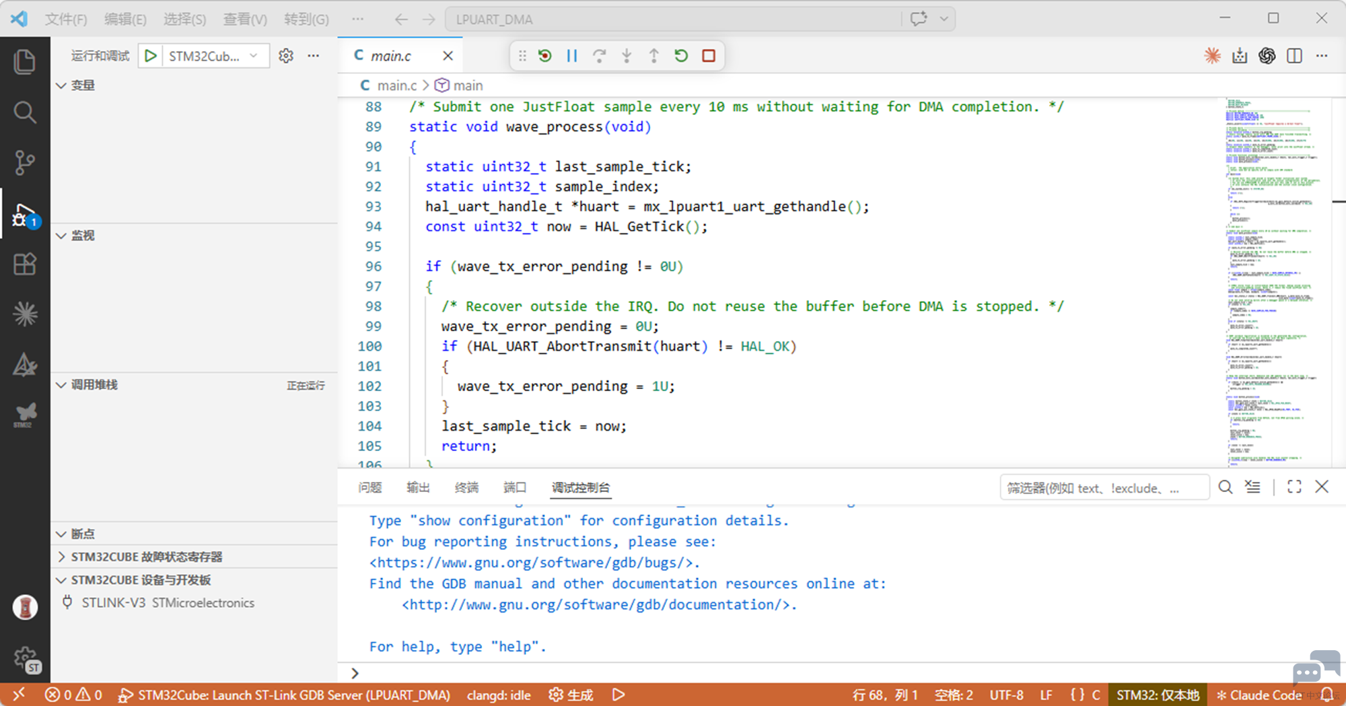
Task: Click the debug Restart icon
Action: click(x=681, y=56)
